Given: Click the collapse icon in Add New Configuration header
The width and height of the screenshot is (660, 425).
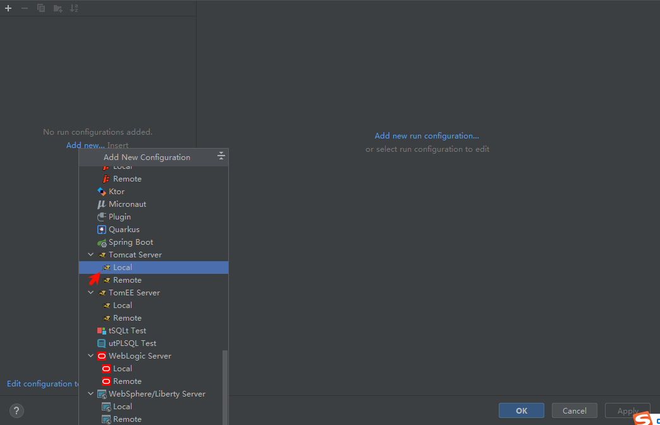Looking at the screenshot, I should pos(221,156).
